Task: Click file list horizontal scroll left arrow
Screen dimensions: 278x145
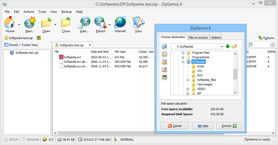Action: pyautogui.click(x=55, y=133)
